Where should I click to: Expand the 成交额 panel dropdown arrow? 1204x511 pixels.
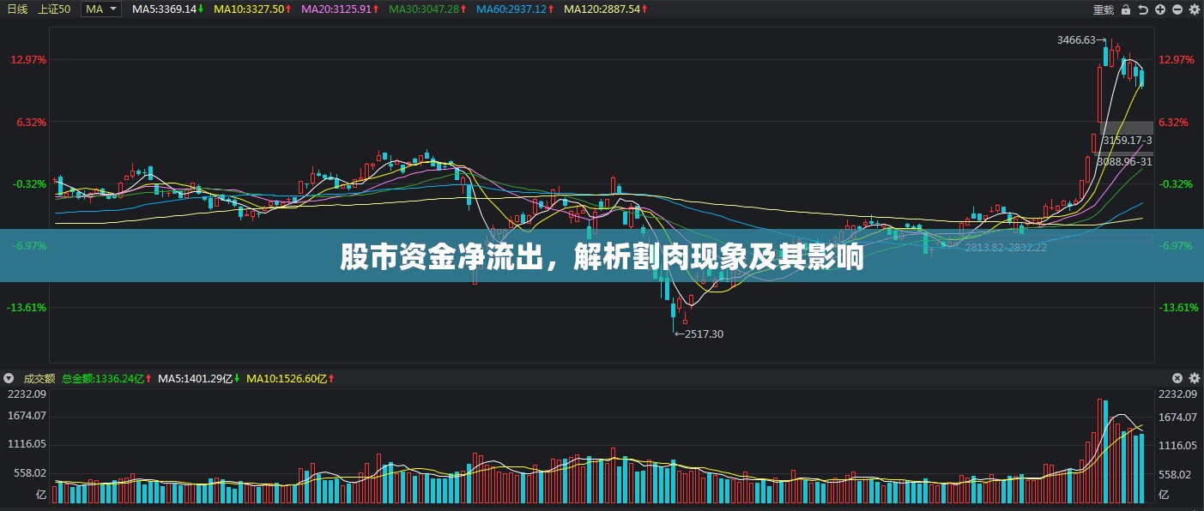tap(9, 378)
